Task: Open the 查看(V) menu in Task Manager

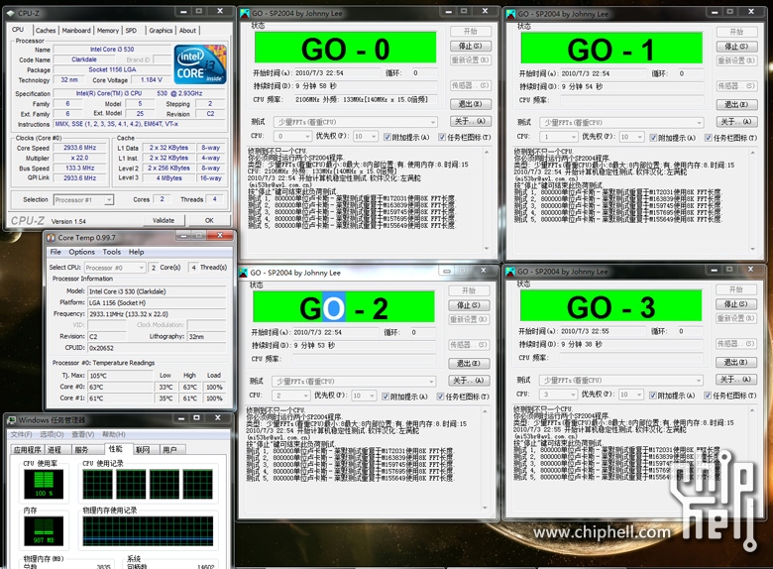Action: (83, 434)
